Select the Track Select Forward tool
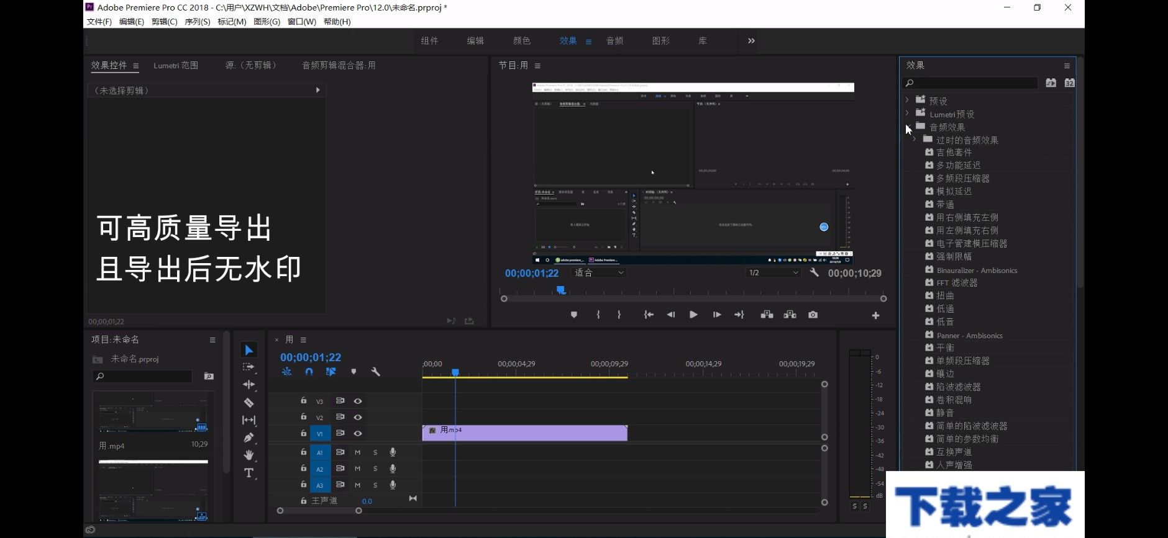 (249, 367)
